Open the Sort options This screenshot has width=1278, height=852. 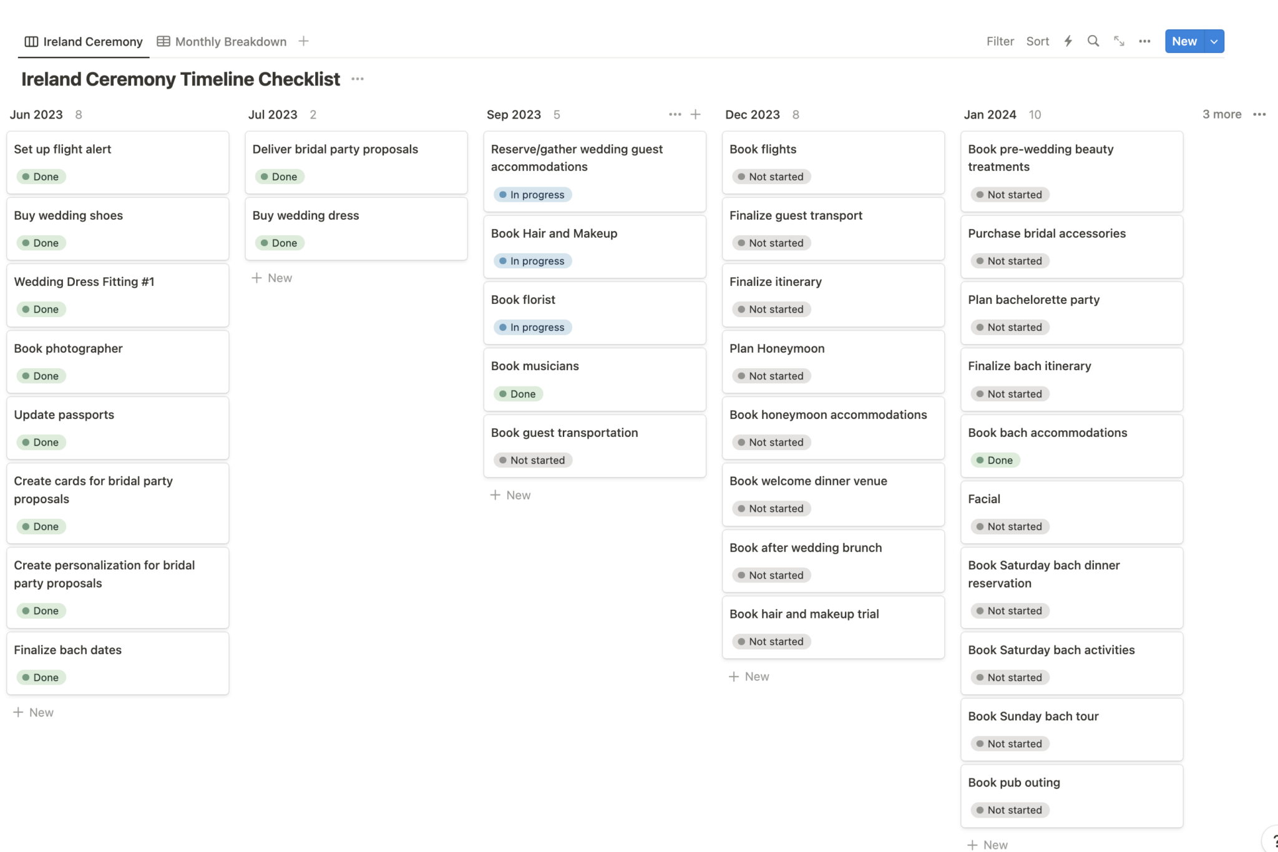[1037, 41]
